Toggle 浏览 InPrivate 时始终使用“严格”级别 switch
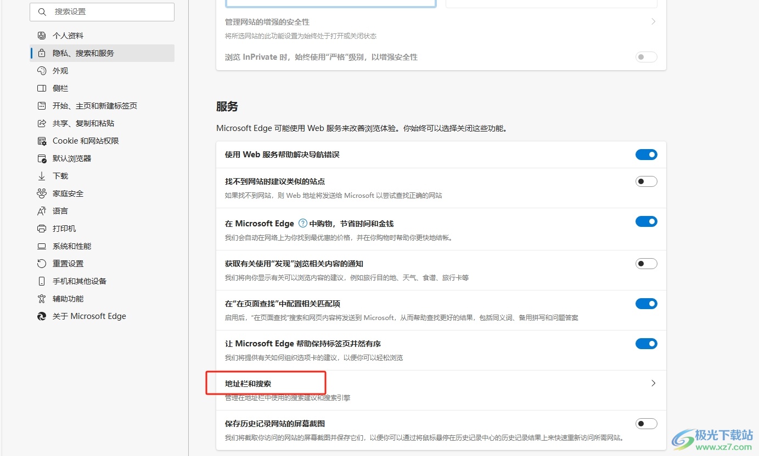759x456 pixels. (x=646, y=57)
